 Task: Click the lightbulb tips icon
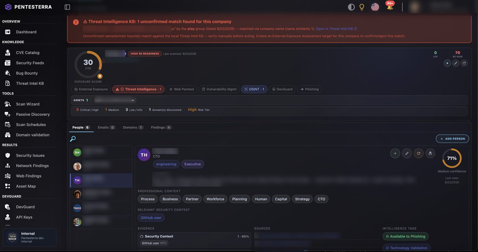[362, 7]
